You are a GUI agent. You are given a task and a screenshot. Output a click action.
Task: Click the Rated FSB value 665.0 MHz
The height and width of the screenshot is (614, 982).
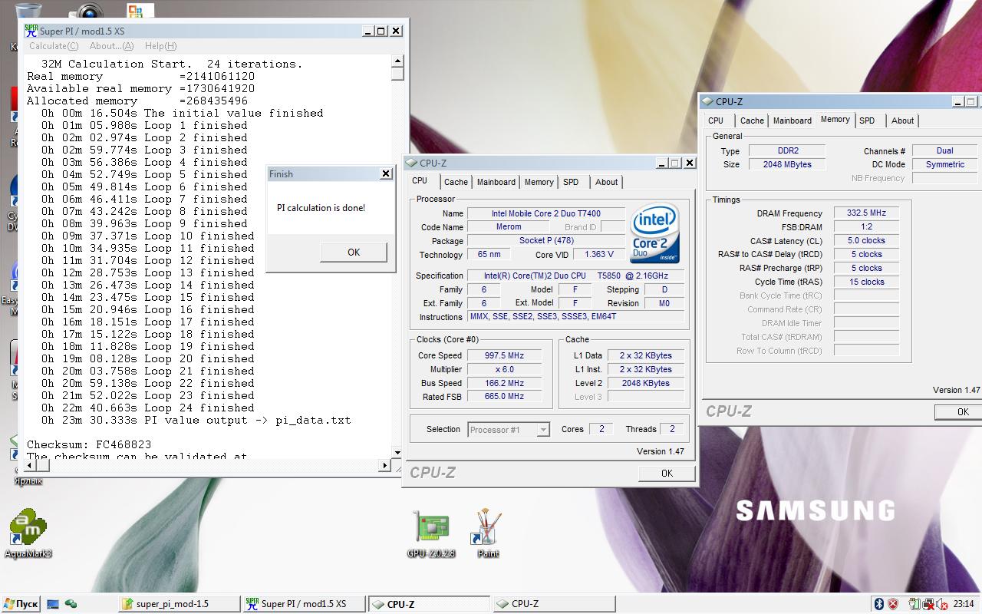click(504, 397)
